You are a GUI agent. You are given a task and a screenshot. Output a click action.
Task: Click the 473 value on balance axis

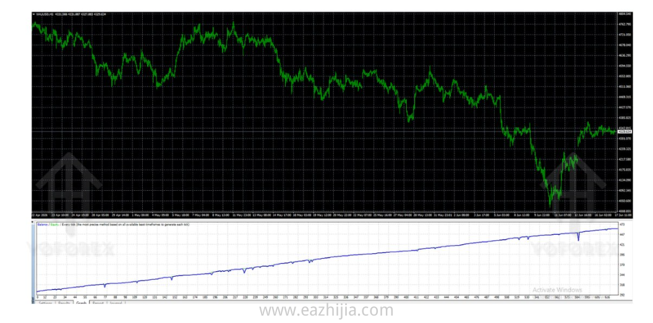click(622, 225)
